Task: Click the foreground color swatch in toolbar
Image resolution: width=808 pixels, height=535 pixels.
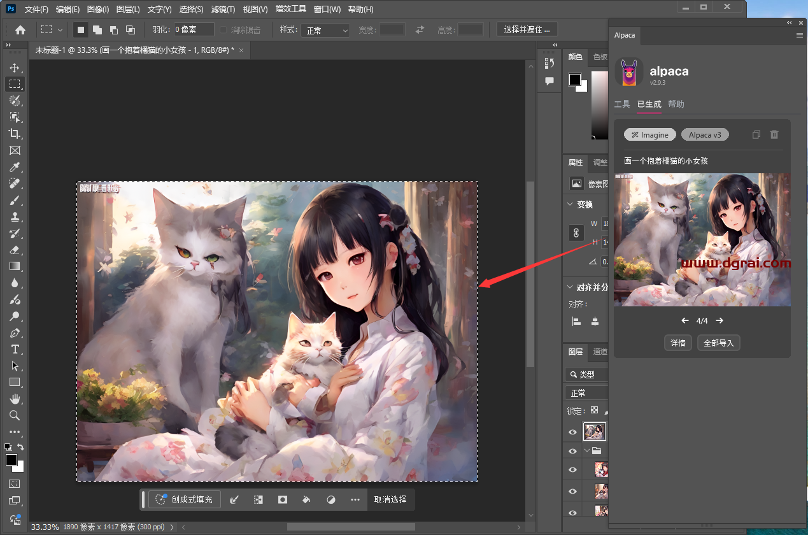Action: pos(11,460)
